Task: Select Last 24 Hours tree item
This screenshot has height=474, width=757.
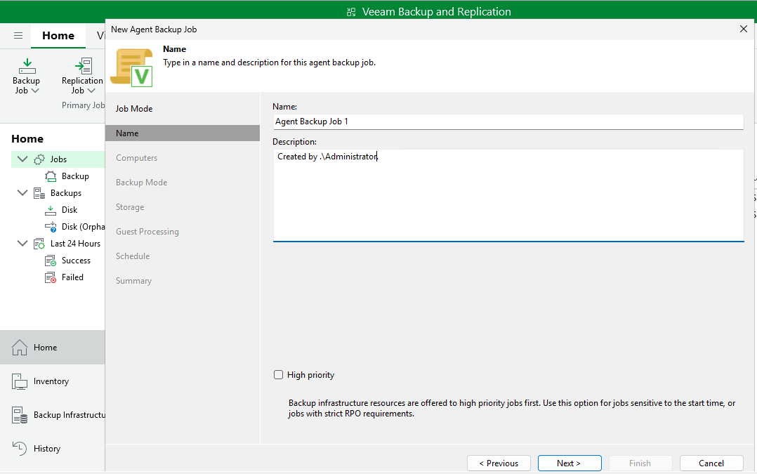Action: [75, 244]
